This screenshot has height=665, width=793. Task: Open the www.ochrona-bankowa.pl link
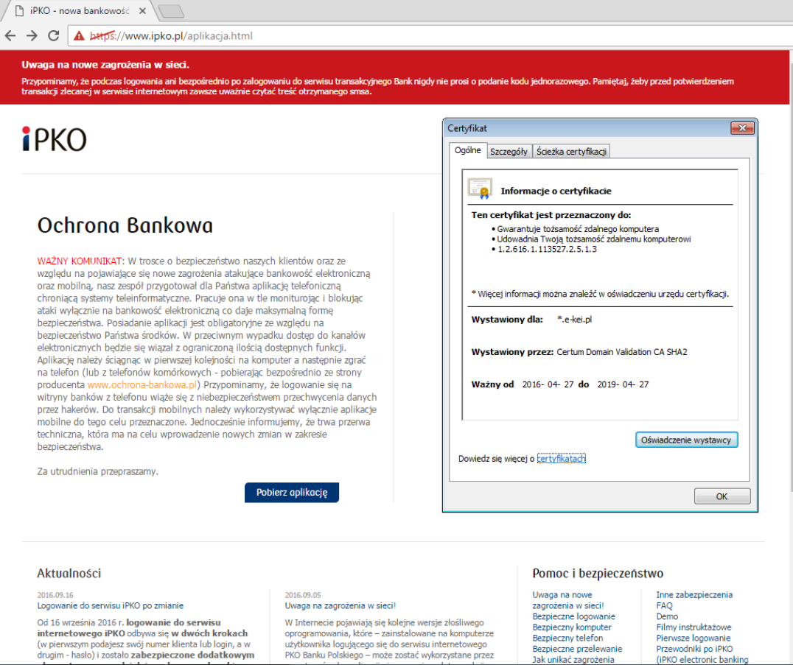pyautogui.click(x=142, y=384)
